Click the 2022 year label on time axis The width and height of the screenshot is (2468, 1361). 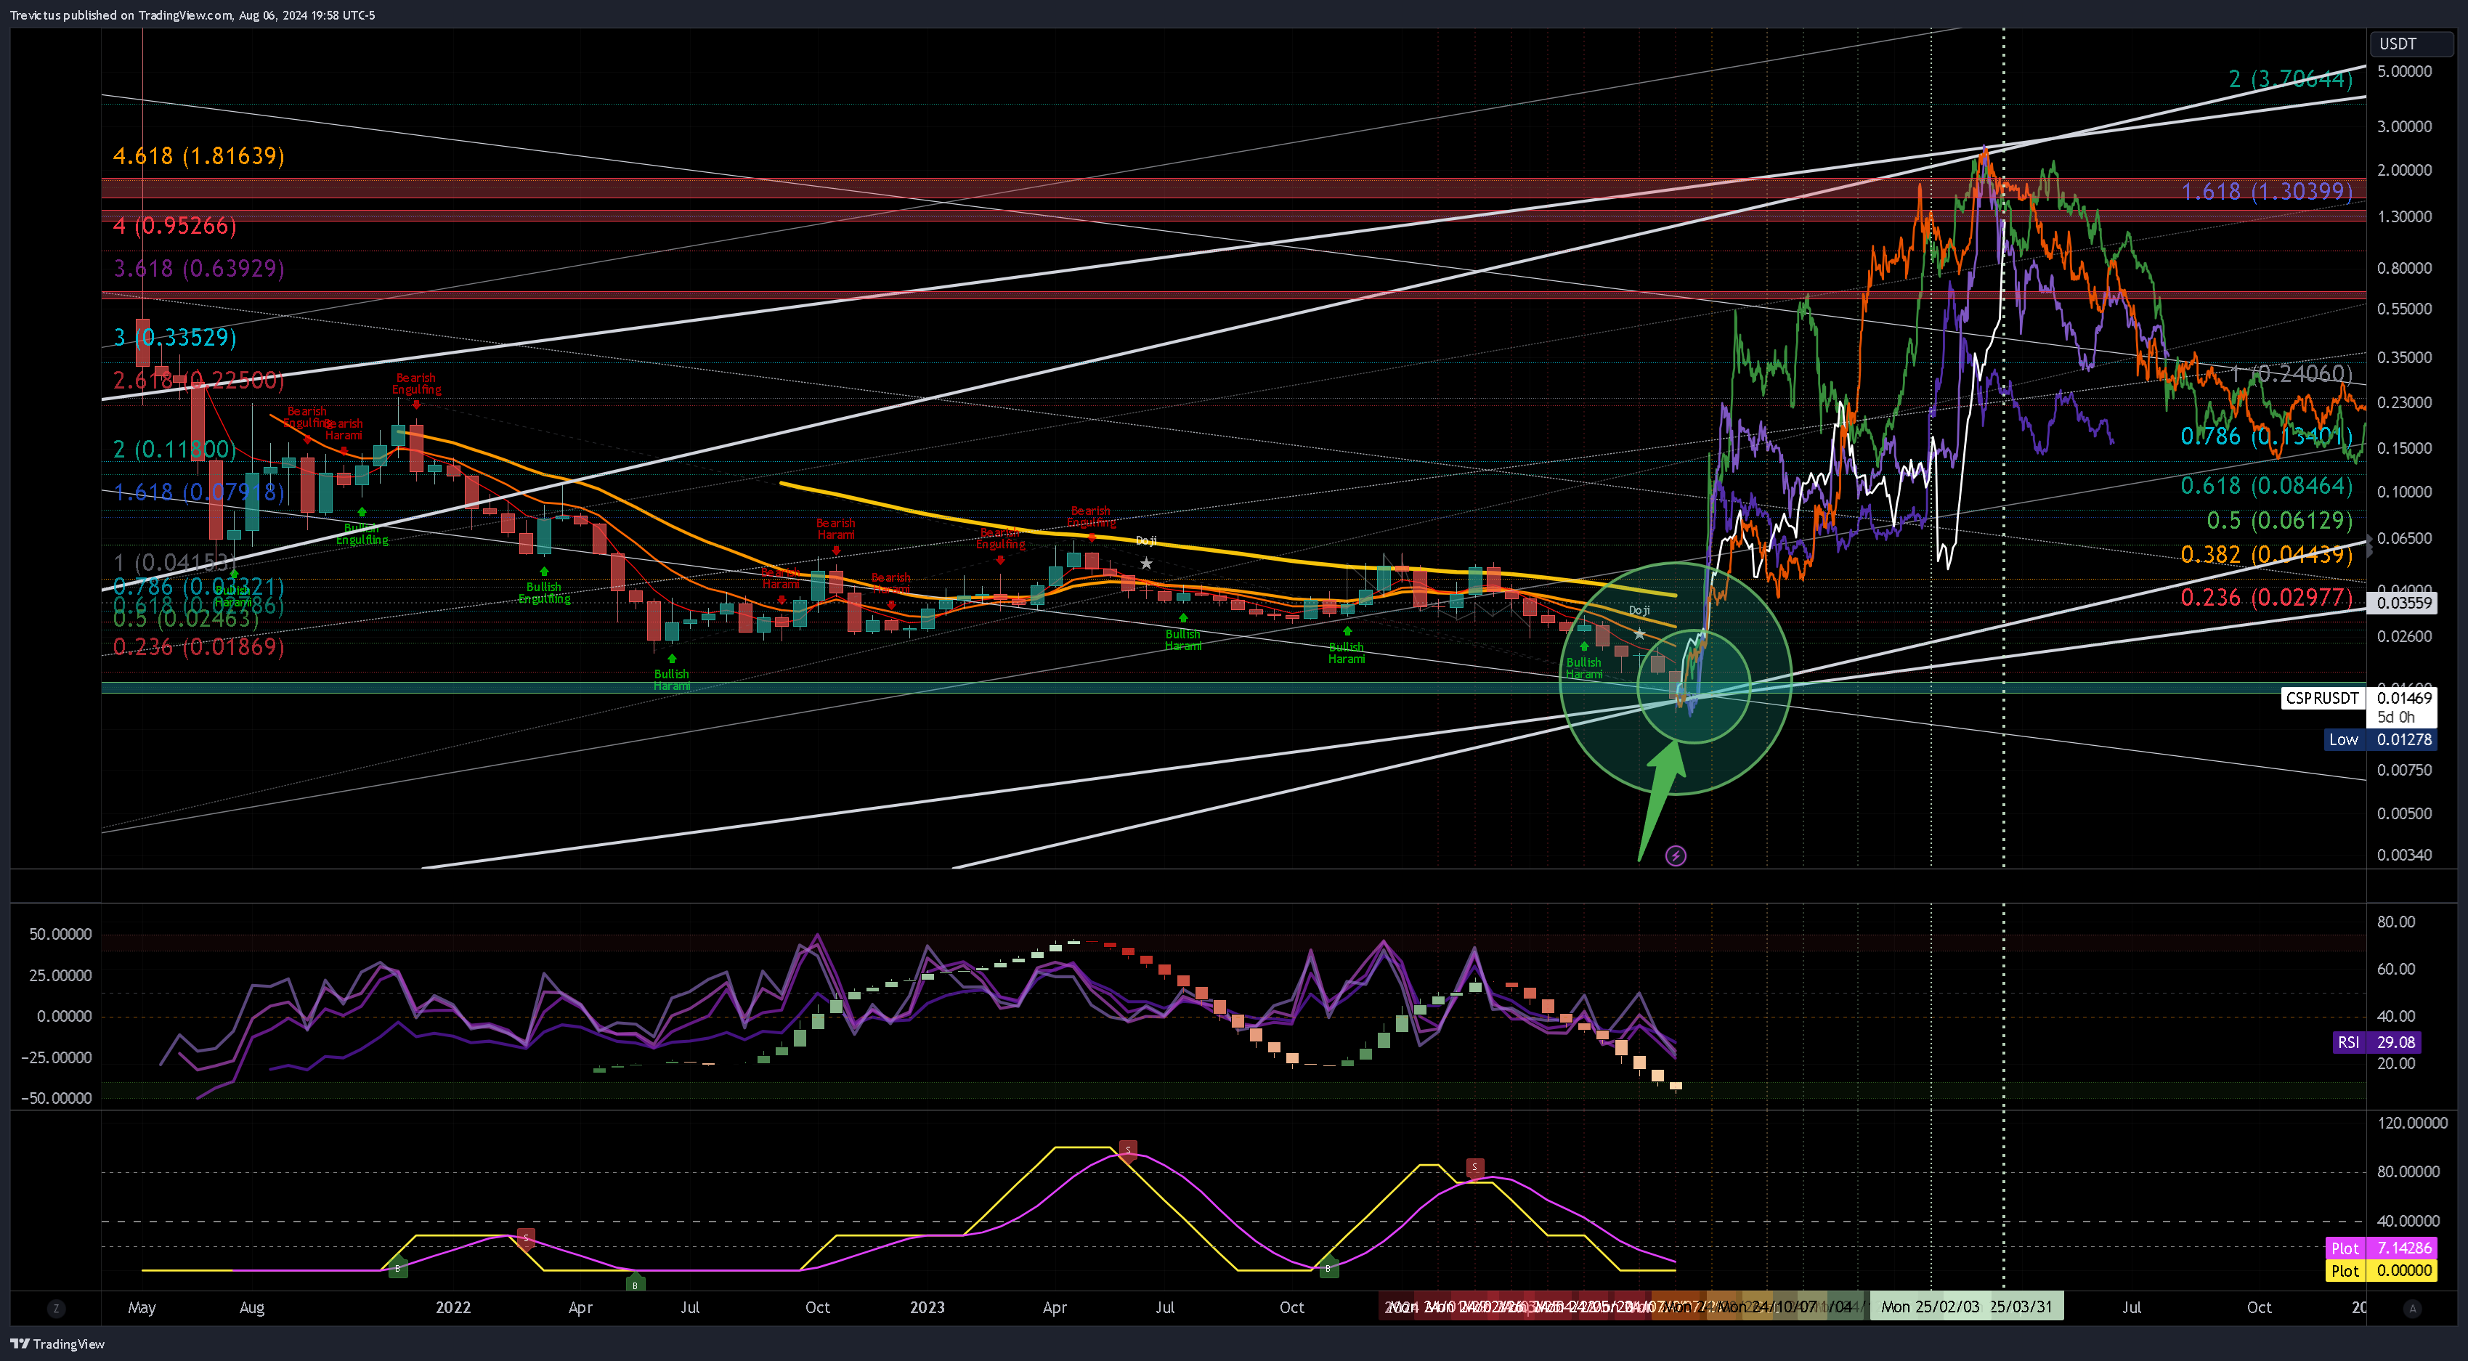(452, 1307)
